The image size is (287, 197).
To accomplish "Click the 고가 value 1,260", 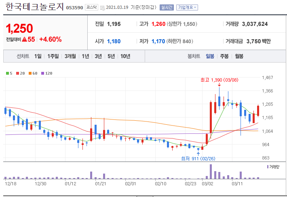I will tap(158, 24).
